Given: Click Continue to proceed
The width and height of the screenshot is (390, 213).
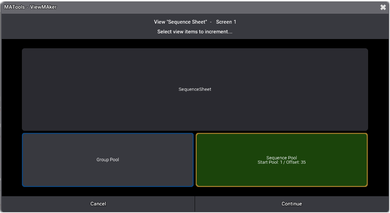Looking at the screenshot, I should pos(292,204).
